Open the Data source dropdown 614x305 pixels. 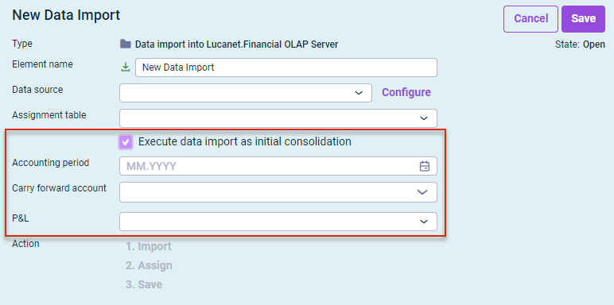tap(246, 93)
